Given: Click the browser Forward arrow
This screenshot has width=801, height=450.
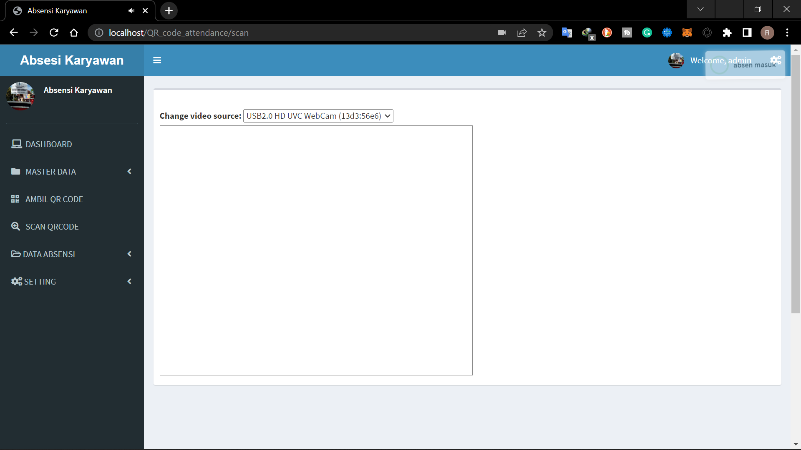Looking at the screenshot, I should click(x=34, y=32).
